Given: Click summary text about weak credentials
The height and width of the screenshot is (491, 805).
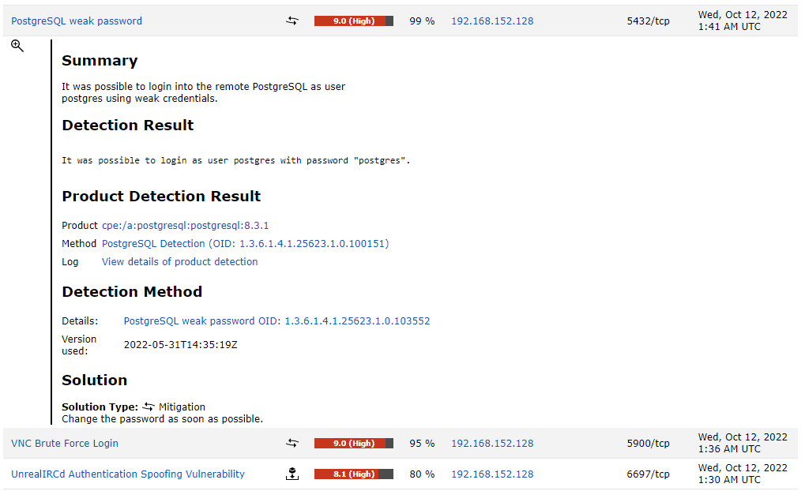Looking at the screenshot, I should pyautogui.click(x=203, y=92).
